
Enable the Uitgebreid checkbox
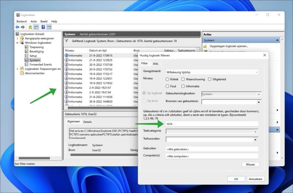click(210, 79)
